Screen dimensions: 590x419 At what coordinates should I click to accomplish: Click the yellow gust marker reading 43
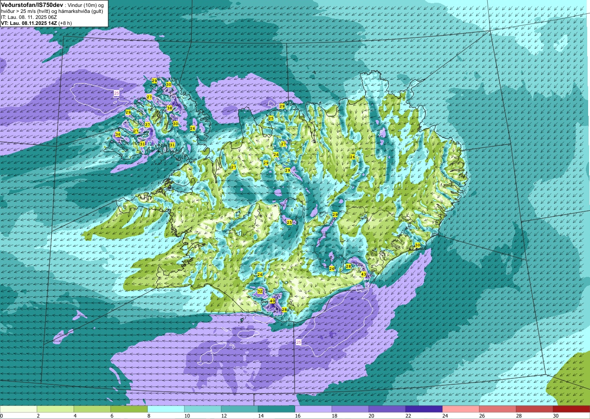(x=363, y=274)
